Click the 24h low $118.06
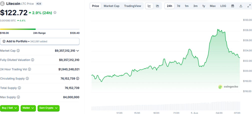Screen dimensions: 252x116 click(x=4, y=33)
